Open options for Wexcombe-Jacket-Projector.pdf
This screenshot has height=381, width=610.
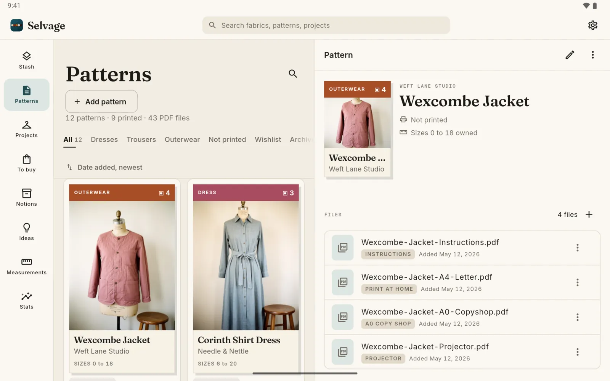[x=577, y=352]
